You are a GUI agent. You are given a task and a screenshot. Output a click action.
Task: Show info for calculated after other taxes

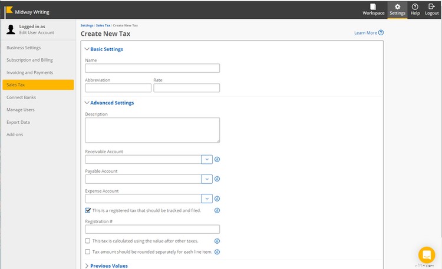pos(217,241)
